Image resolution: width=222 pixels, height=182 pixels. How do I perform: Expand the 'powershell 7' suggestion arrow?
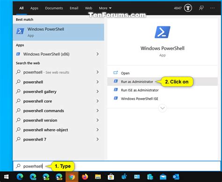coord(97,139)
